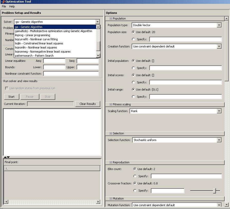Collapse the Population section
This screenshot has width=230, height=209.
pyautogui.click(x=111, y=18)
